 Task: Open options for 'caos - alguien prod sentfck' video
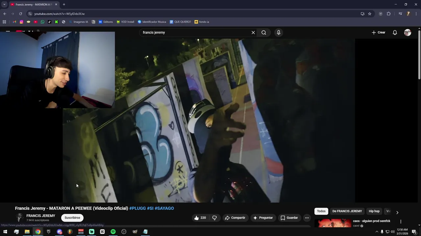(x=401, y=222)
